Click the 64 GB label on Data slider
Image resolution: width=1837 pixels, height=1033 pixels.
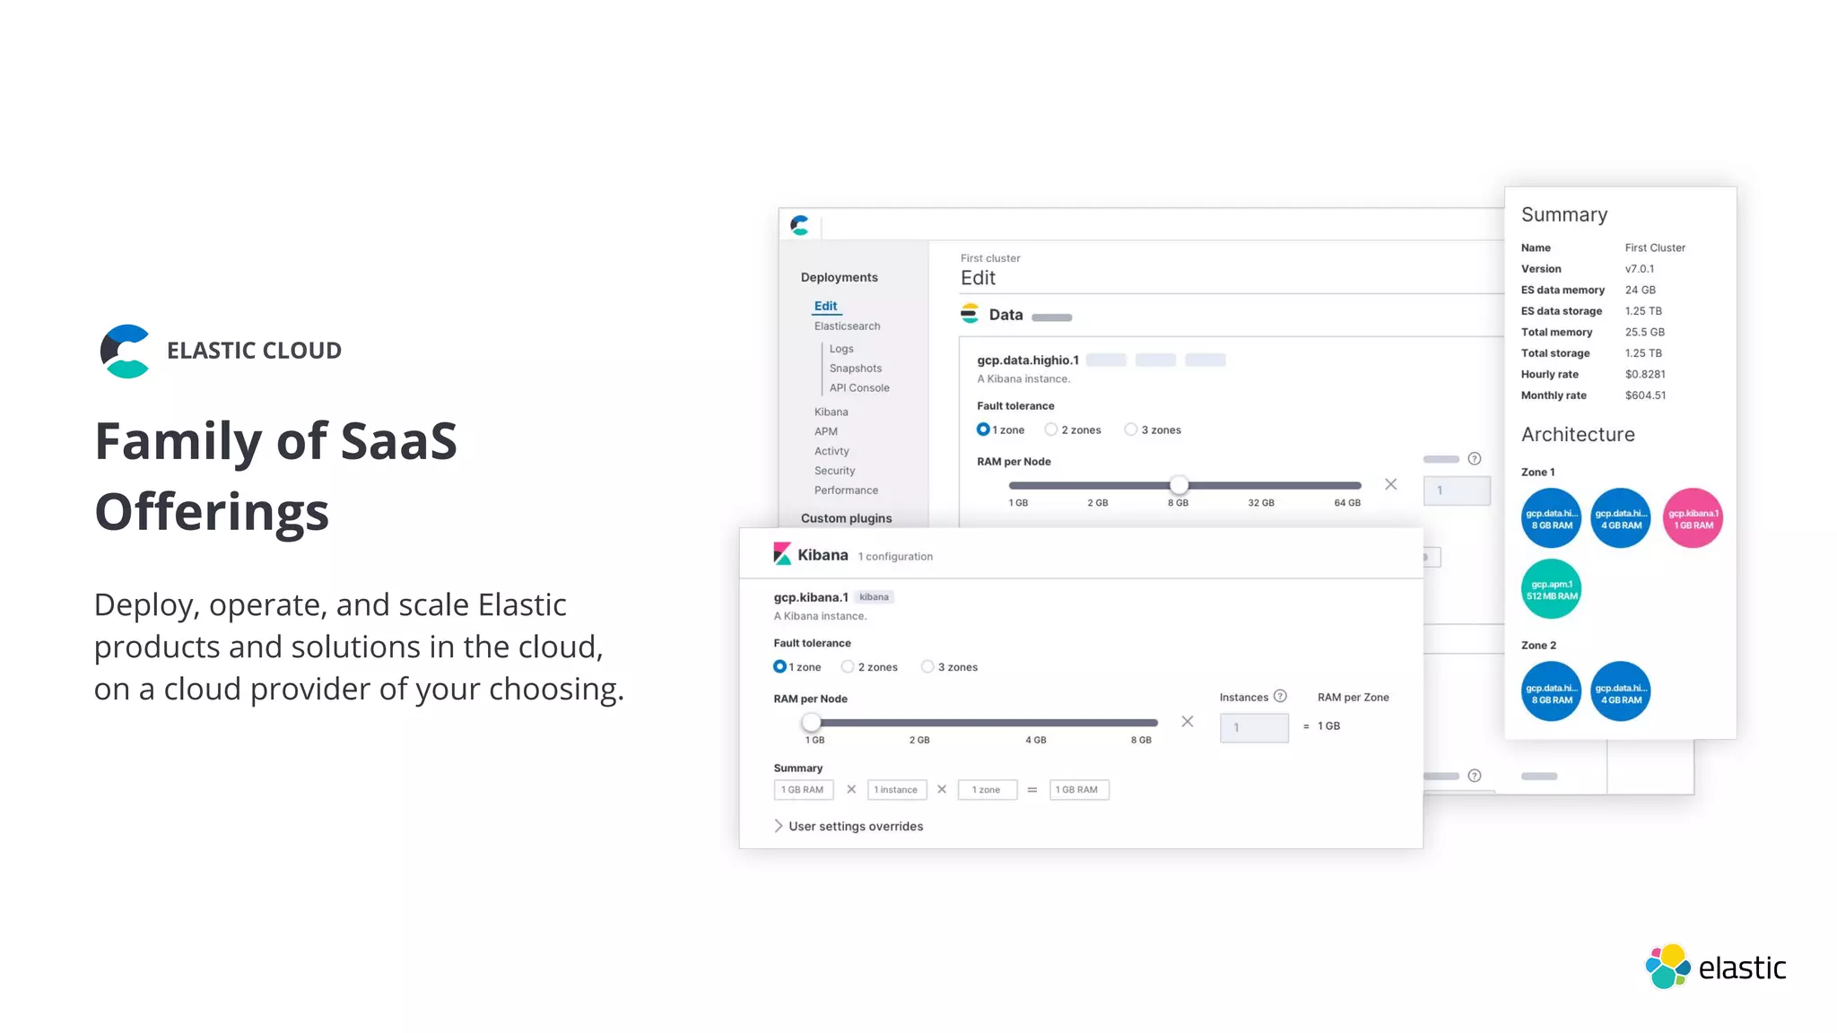coord(1347,503)
